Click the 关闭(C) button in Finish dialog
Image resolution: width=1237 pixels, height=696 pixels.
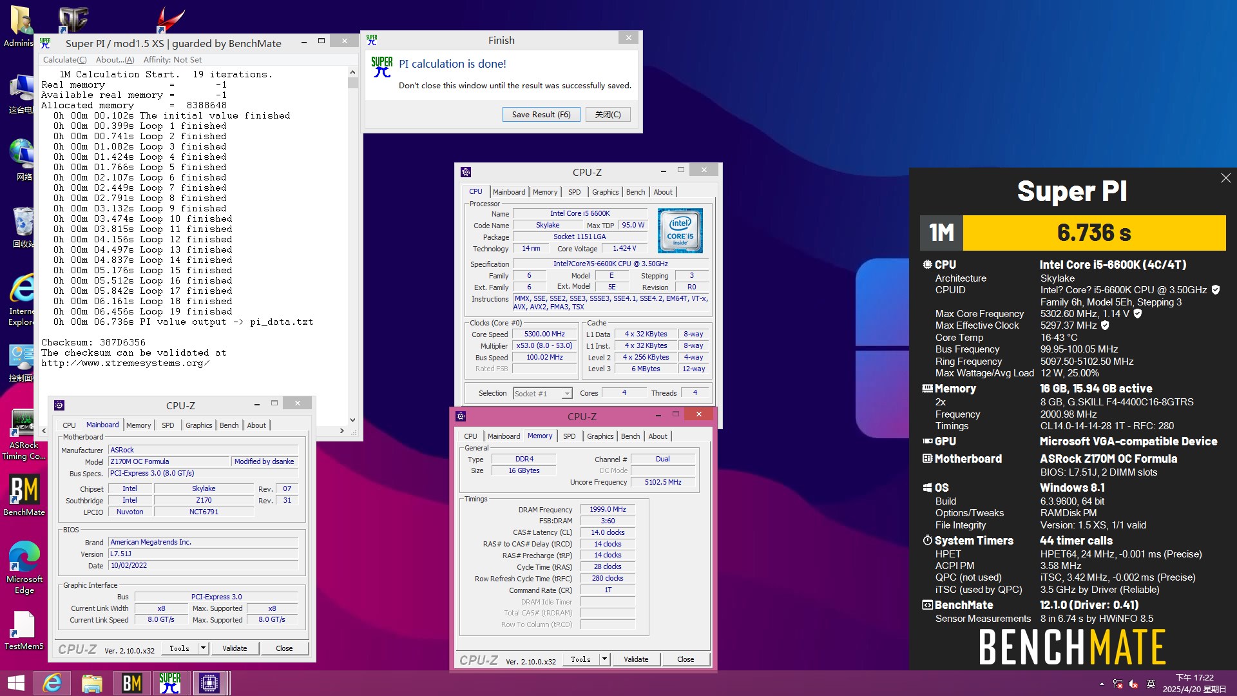(608, 114)
